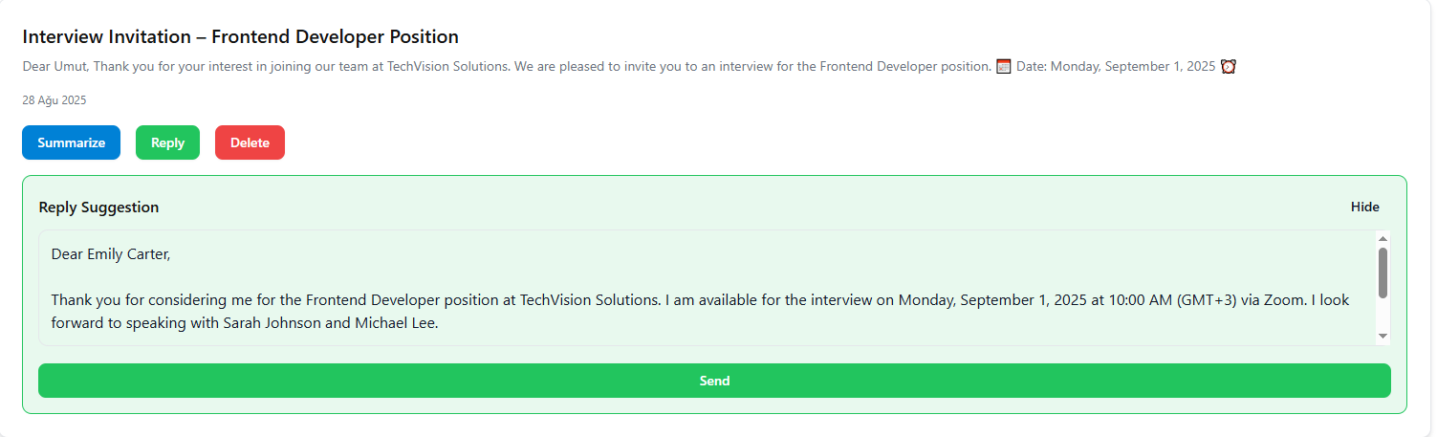Open the Interview Invitation email title
Image resolution: width=1437 pixels, height=437 pixels.
240,36
